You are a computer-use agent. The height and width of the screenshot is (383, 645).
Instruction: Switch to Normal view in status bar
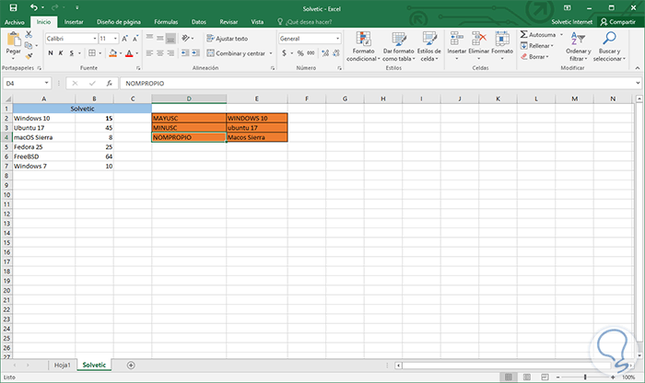coord(509,377)
